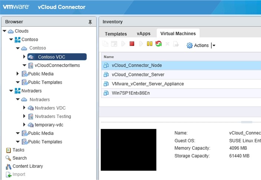The image size is (261, 180).
Task: Open the black VM console thumbnail
Action: tap(129, 150)
